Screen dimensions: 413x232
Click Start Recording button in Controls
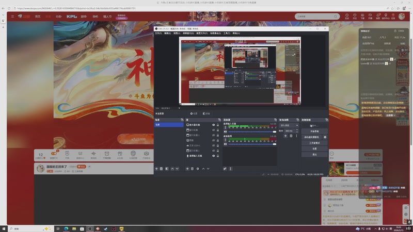[314, 131]
